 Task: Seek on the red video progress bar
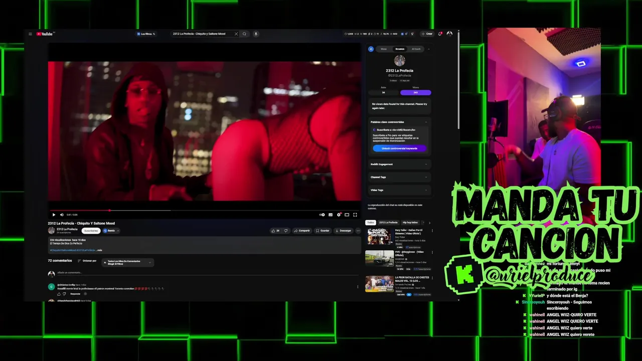[x=205, y=210]
